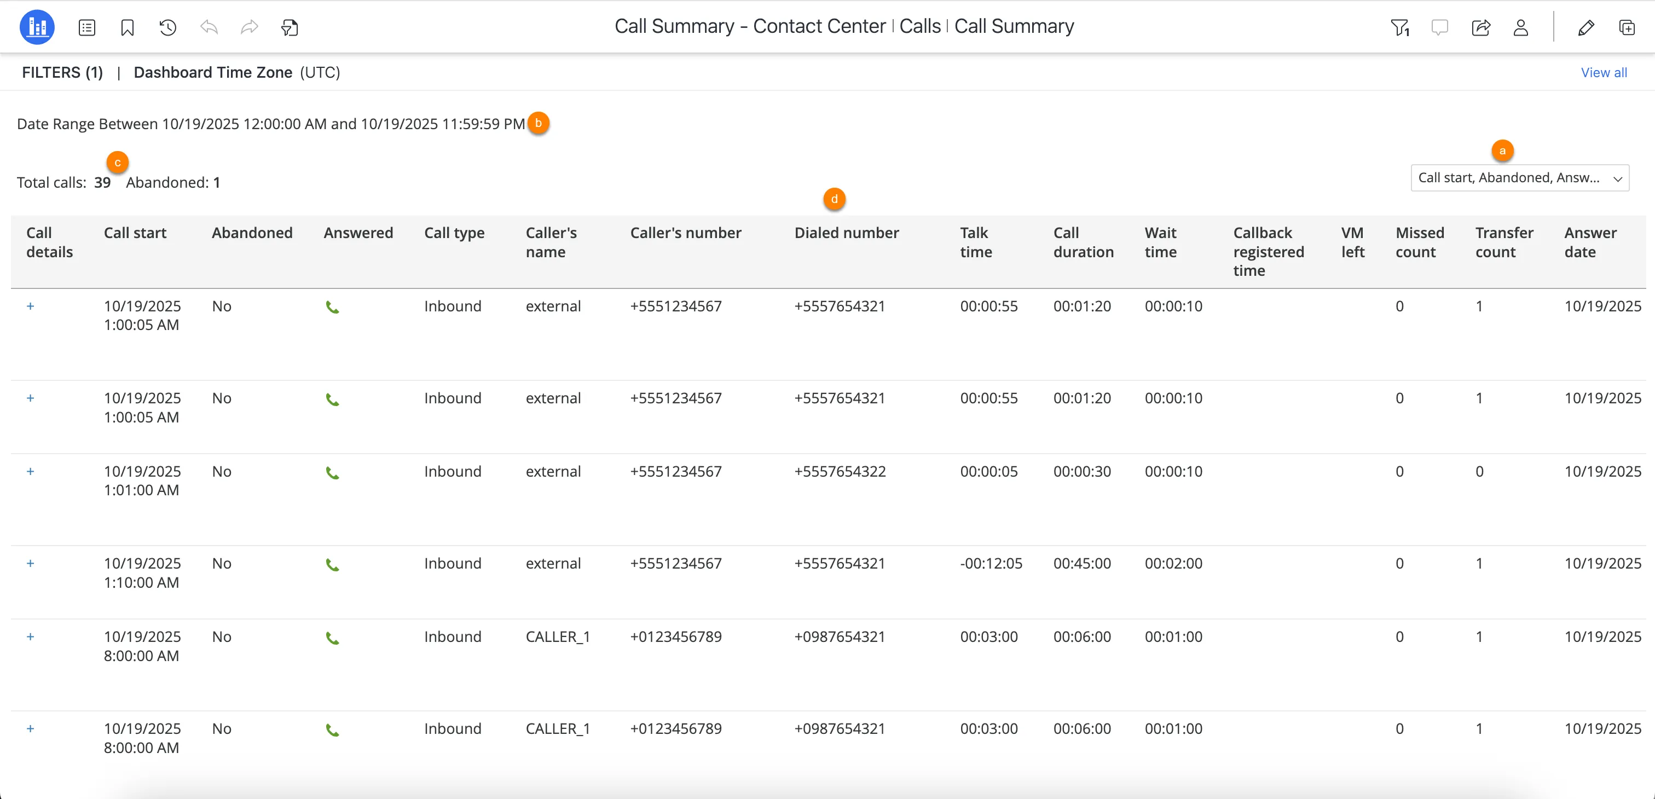Click the bookmark icon in the toolbar

127,27
